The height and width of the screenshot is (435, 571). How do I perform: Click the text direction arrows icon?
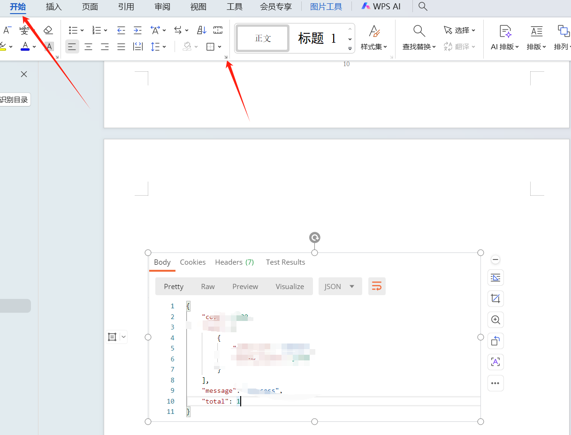click(x=178, y=31)
